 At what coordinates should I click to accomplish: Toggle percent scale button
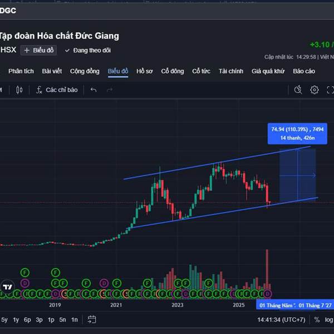317,320
